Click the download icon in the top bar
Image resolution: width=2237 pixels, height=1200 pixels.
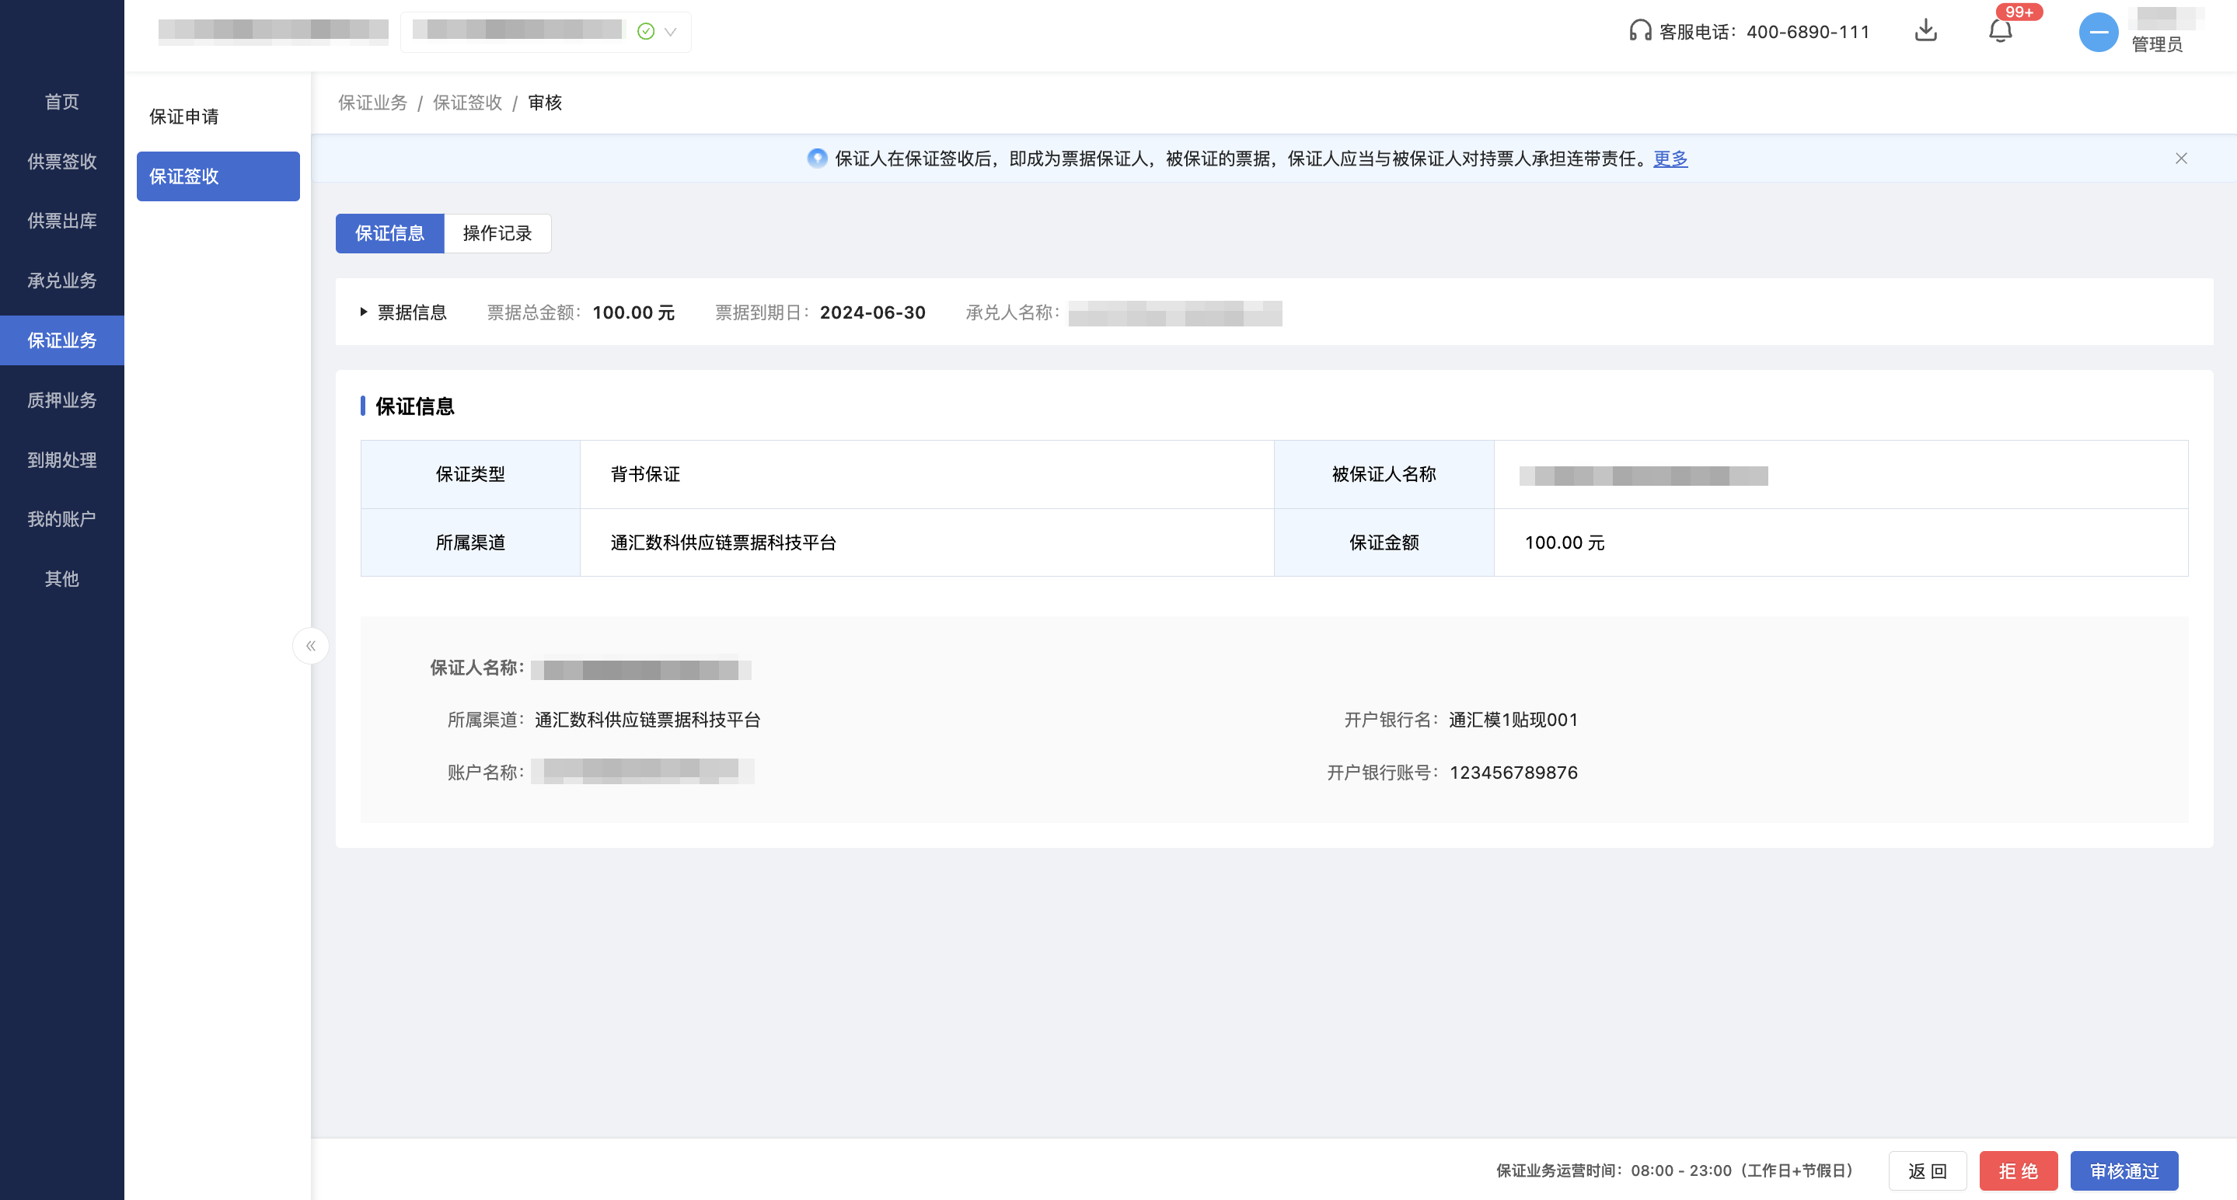pos(1926,31)
